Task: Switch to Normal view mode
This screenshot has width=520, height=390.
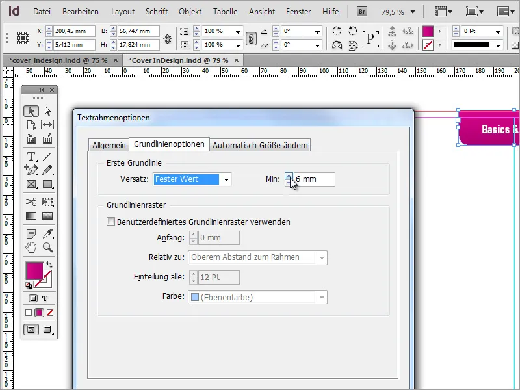Action: (x=31, y=330)
